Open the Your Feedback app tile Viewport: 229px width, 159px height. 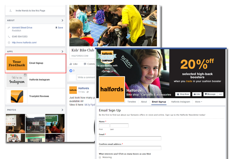point(17,63)
